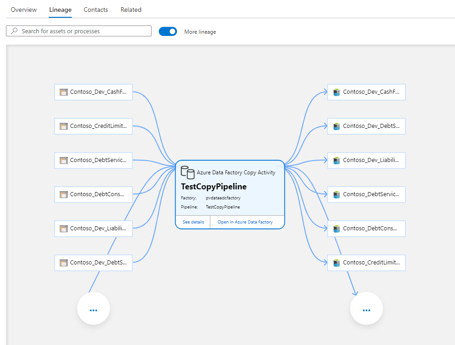
Task: Click the pvdataadcfactory factory value
Action: tap(223, 198)
